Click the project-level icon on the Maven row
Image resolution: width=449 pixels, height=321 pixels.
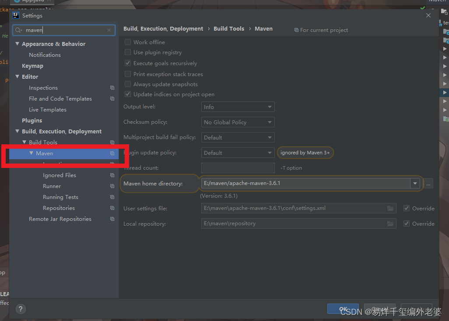(112, 154)
